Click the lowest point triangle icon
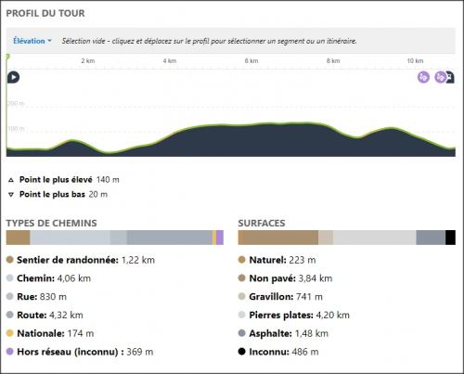 [x=11, y=195]
